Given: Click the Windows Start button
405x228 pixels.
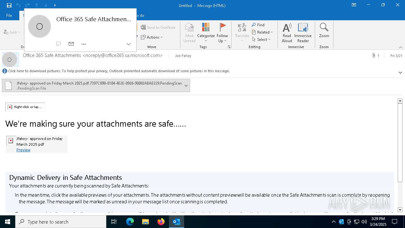Looking at the screenshot, I should coord(8,222).
